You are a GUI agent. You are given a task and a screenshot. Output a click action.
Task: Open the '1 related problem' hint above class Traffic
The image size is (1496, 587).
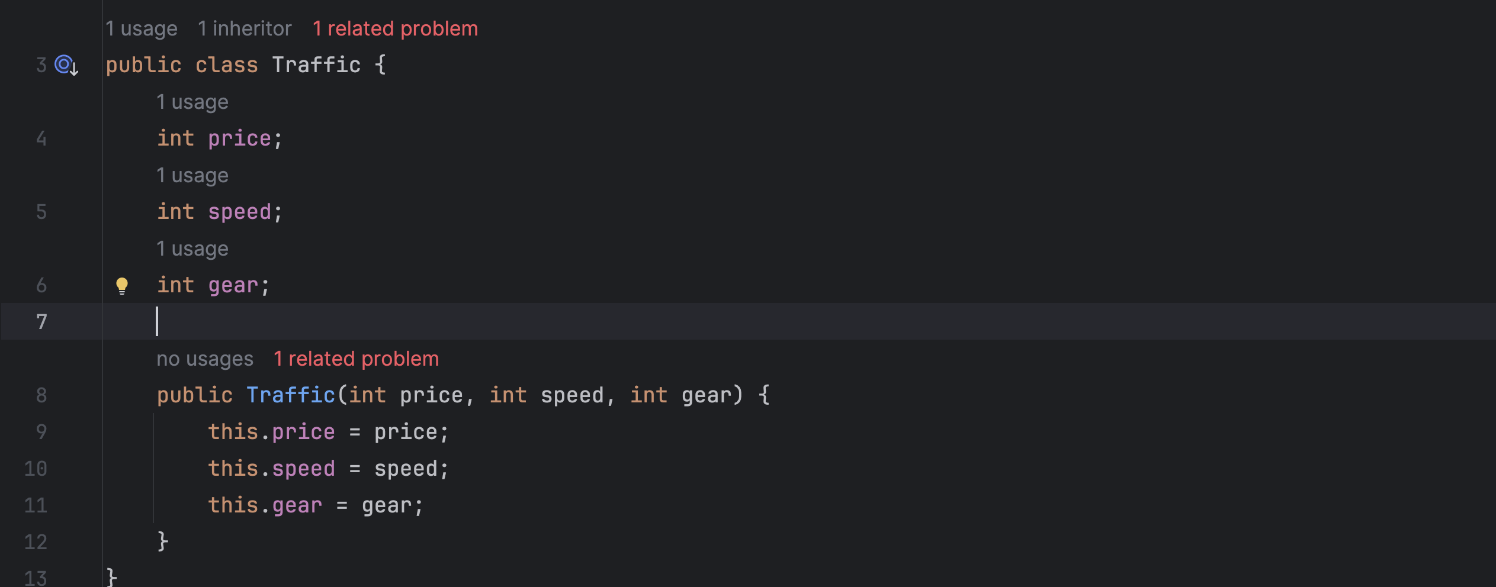pyautogui.click(x=395, y=28)
